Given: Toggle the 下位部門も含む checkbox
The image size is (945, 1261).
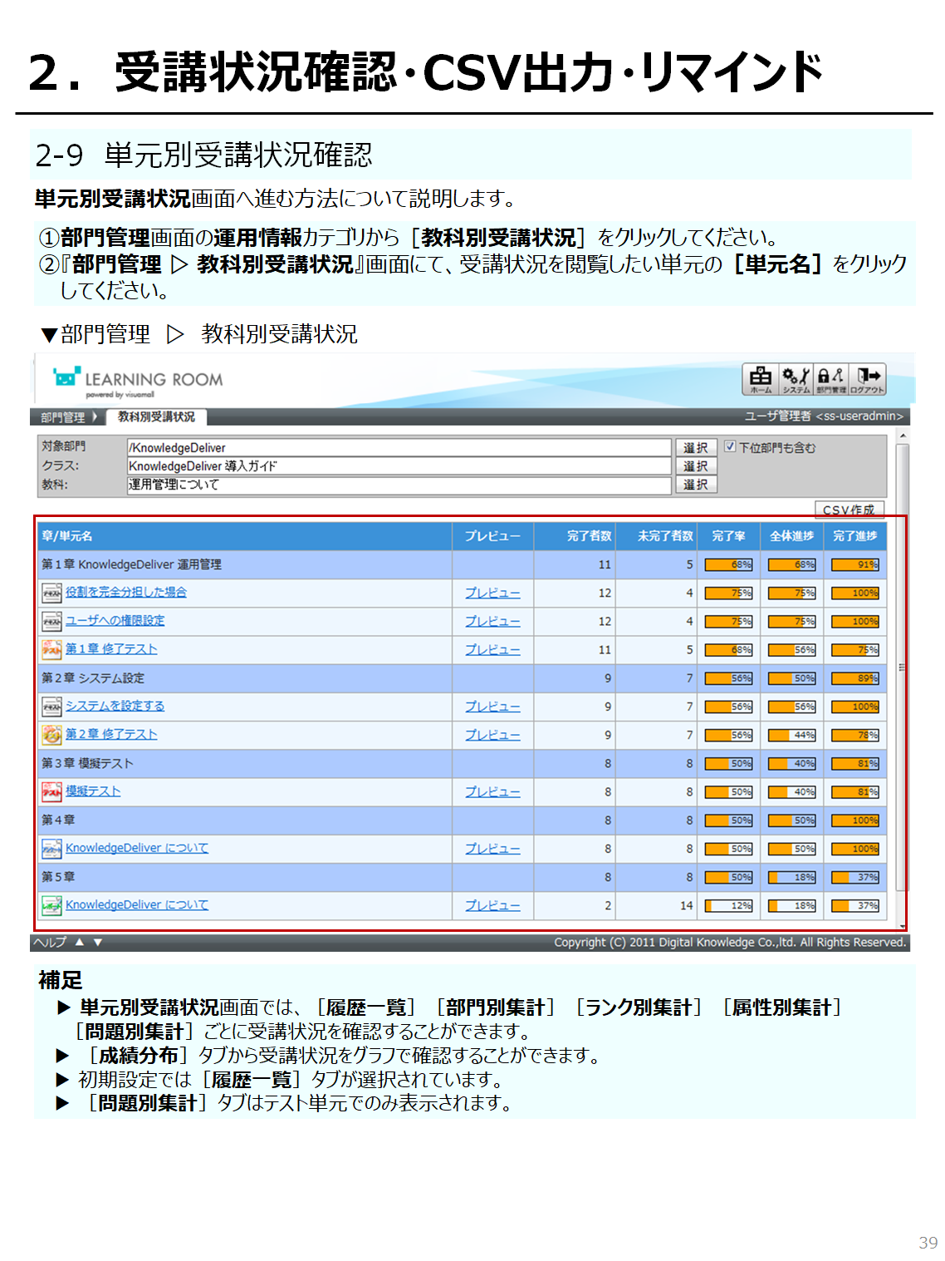Looking at the screenshot, I should [x=730, y=447].
